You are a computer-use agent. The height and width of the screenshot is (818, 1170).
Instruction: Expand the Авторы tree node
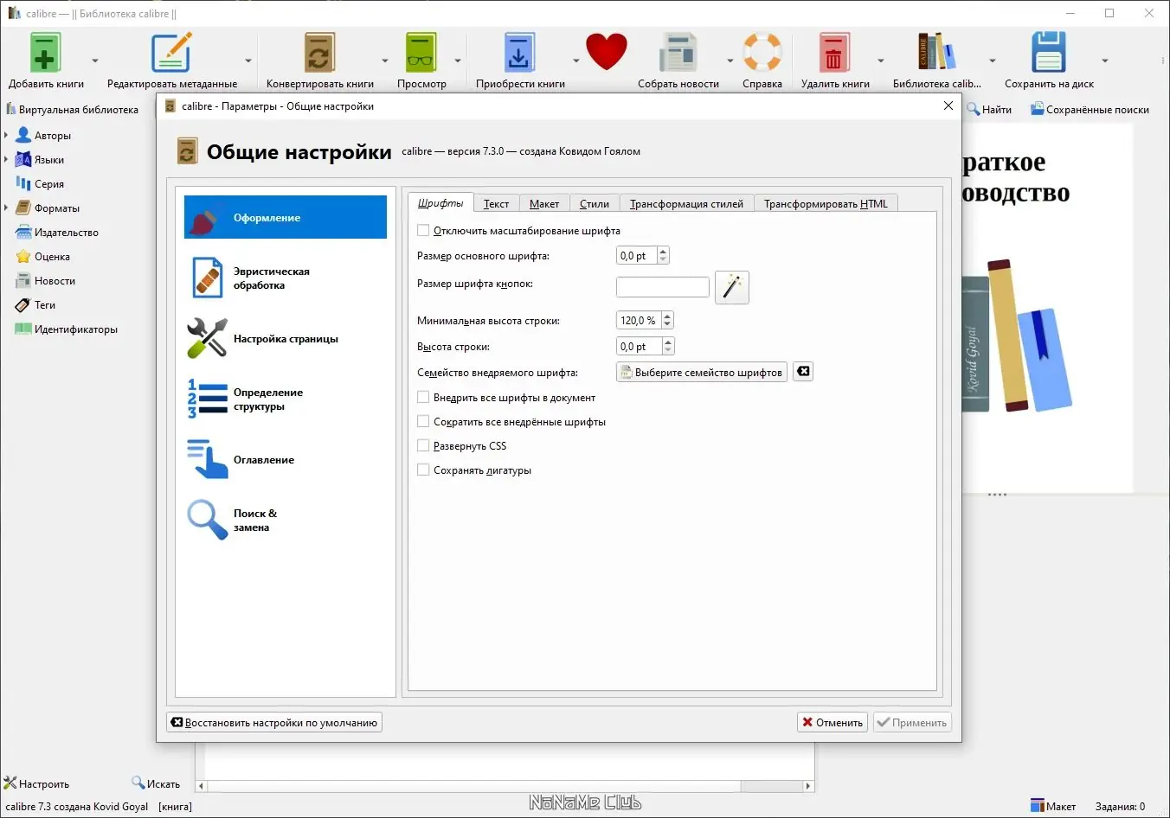click(x=6, y=136)
